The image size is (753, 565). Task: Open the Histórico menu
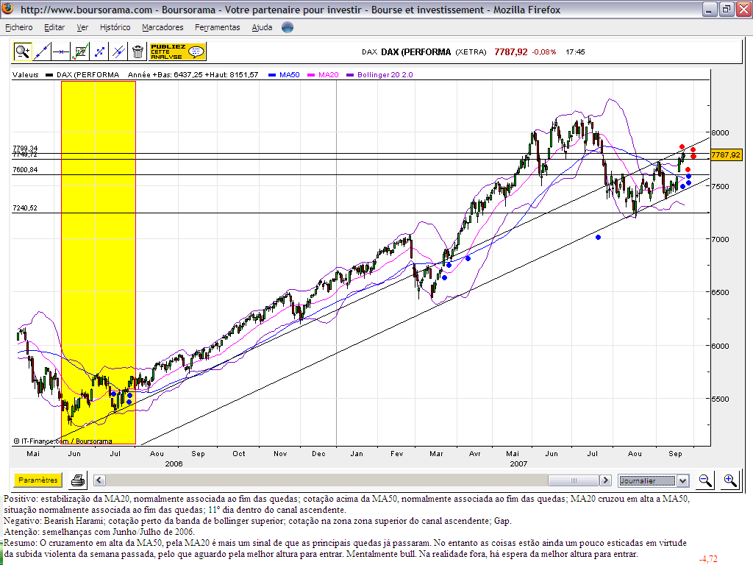pyautogui.click(x=115, y=27)
